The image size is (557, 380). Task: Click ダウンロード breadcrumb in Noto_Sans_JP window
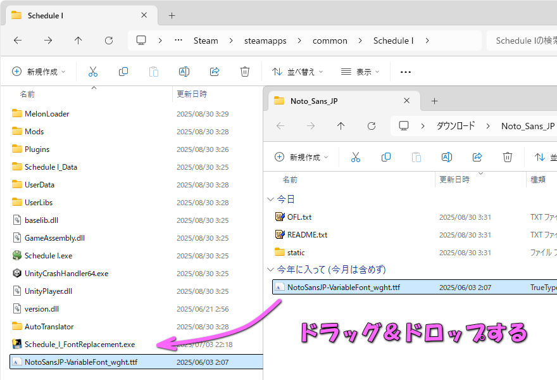(x=456, y=126)
